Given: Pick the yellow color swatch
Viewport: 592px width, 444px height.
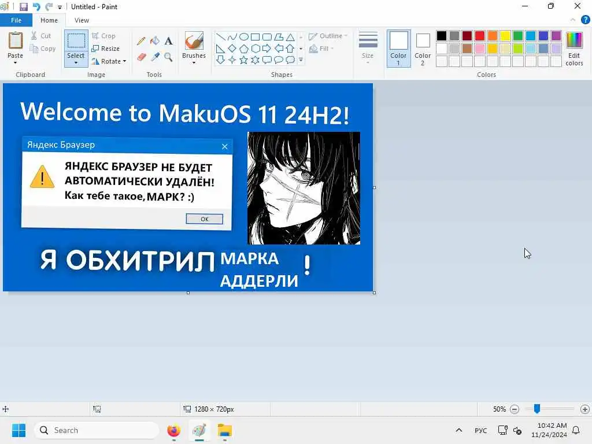Looking at the screenshot, I should (x=505, y=36).
